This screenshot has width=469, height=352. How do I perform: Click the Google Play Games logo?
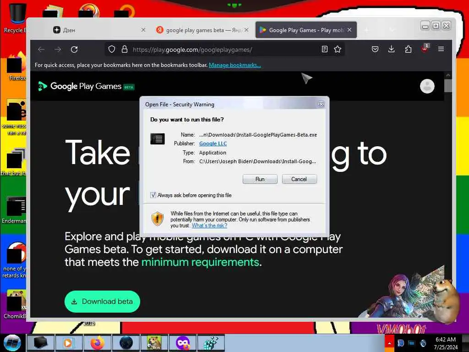click(x=86, y=86)
